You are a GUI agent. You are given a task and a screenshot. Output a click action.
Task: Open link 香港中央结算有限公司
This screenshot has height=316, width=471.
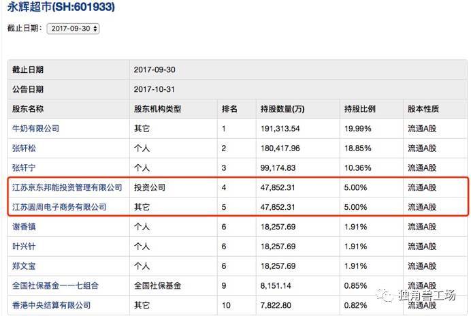[51, 306]
